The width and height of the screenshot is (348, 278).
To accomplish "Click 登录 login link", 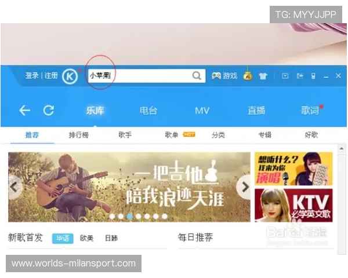I will tap(32, 76).
